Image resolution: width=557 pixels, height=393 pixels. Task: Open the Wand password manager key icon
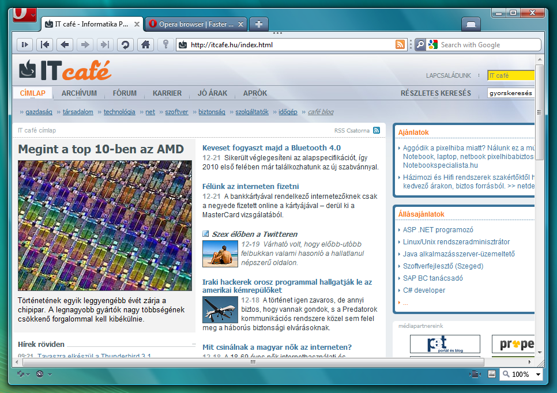165,45
